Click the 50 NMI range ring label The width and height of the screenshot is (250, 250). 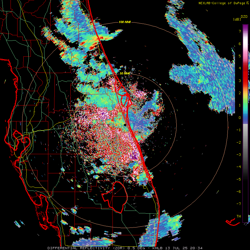[125, 73]
